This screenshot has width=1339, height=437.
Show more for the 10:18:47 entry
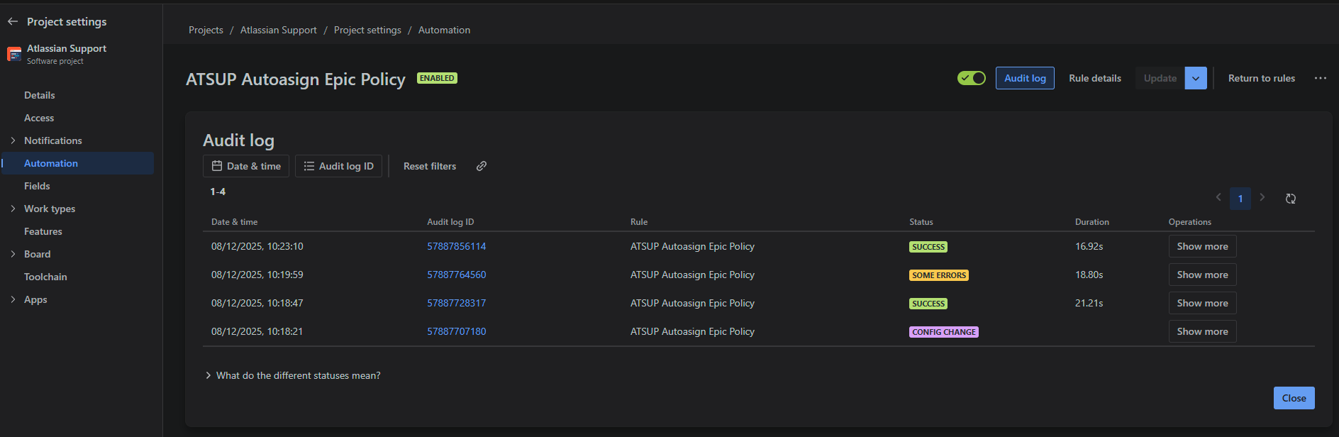tap(1202, 303)
